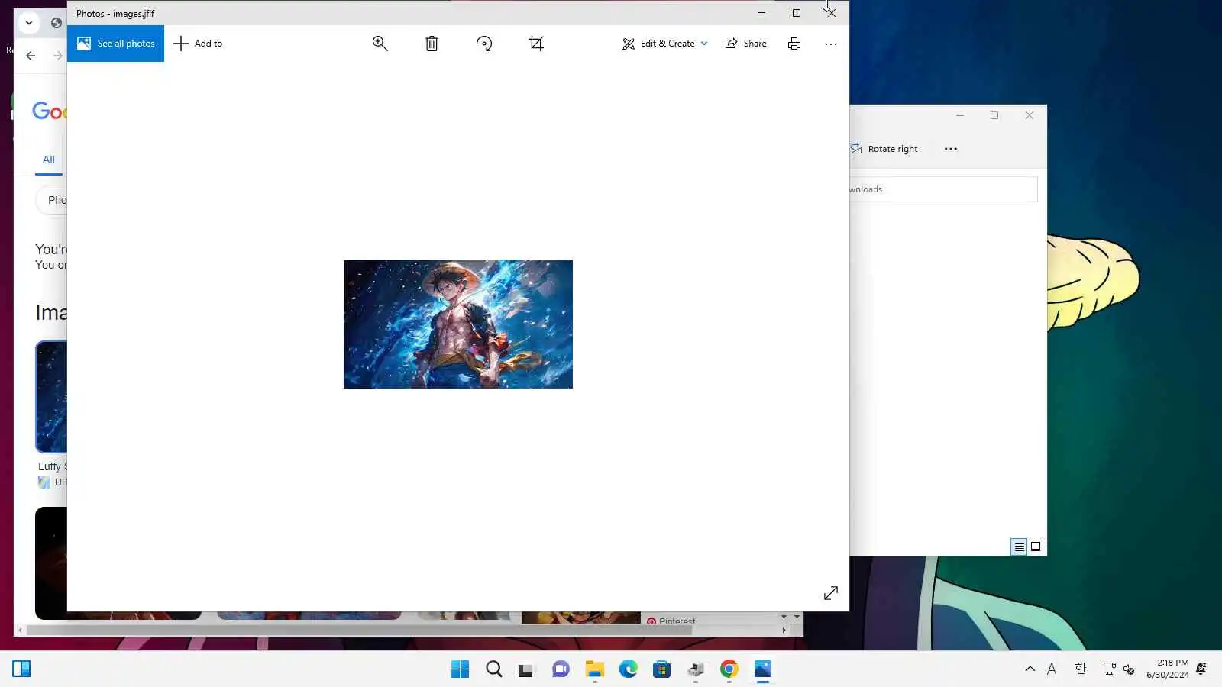The height and width of the screenshot is (687, 1222).
Task: Open the Widgets panel on the taskbar
Action: (21, 669)
